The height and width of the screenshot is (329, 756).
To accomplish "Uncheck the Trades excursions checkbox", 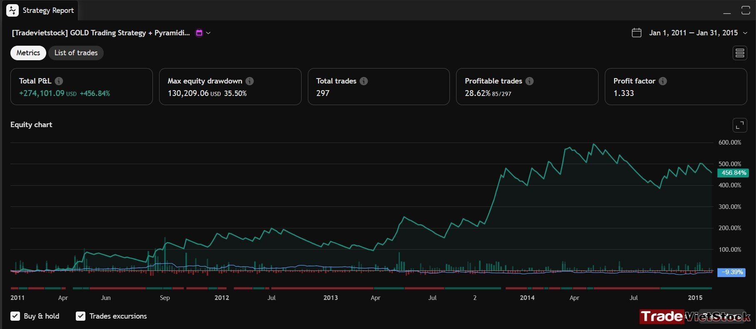I will pyautogui.click(x=80, y=316).
